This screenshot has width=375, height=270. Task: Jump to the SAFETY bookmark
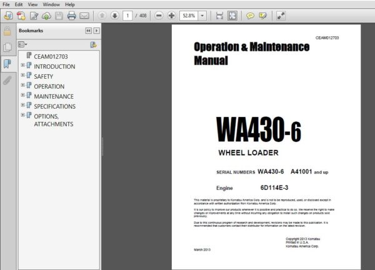point(43,76)
